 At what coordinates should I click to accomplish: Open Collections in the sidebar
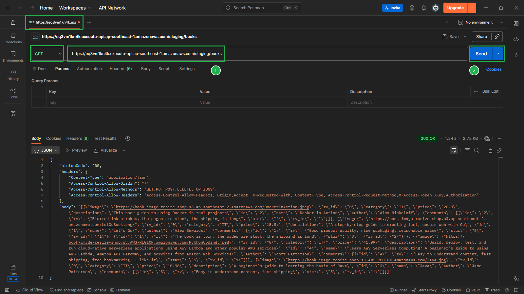point(13,38)
